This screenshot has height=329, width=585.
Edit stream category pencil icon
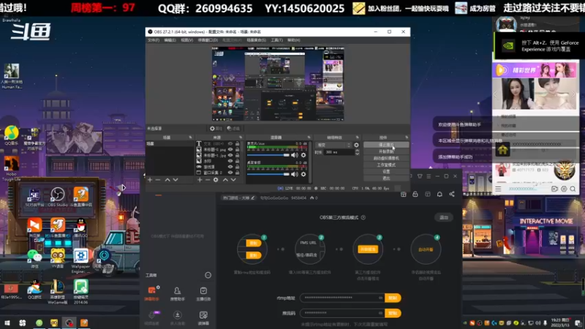(x=253, y=197)
